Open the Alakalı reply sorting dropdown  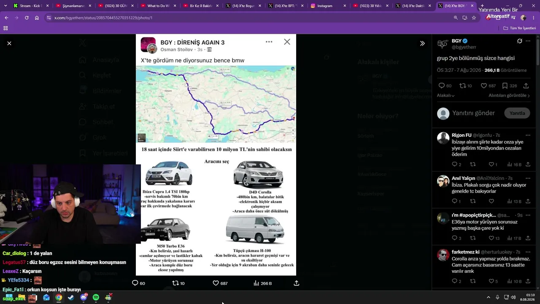(x=445, y=95)
